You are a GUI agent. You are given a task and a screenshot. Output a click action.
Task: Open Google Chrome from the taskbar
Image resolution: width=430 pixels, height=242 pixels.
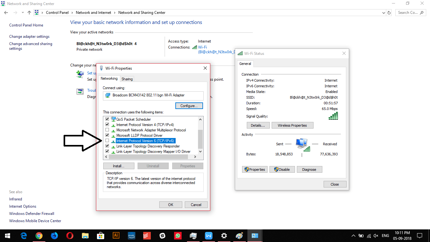pos(39,235)
